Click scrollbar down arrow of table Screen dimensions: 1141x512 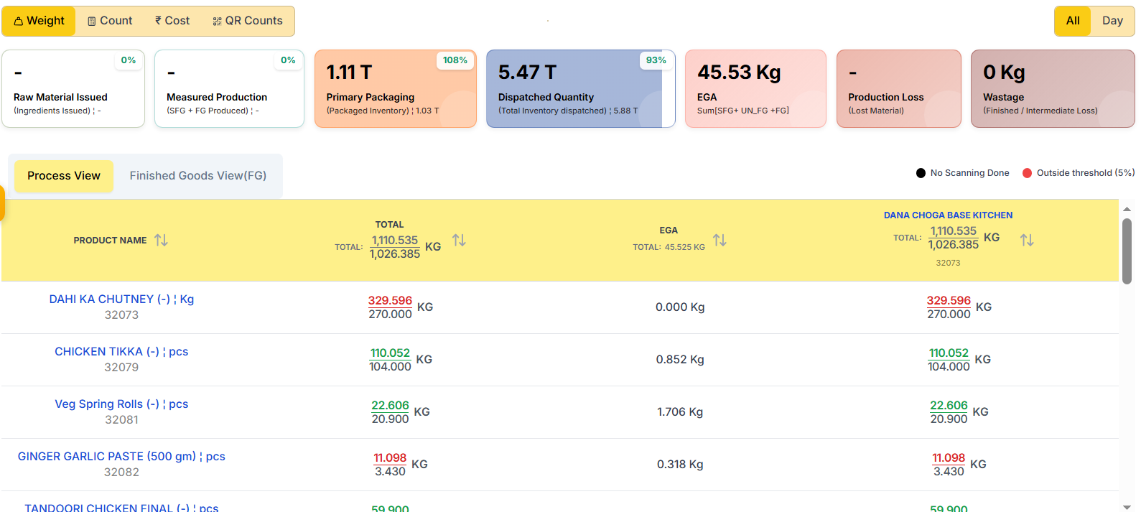point(1127,506)
